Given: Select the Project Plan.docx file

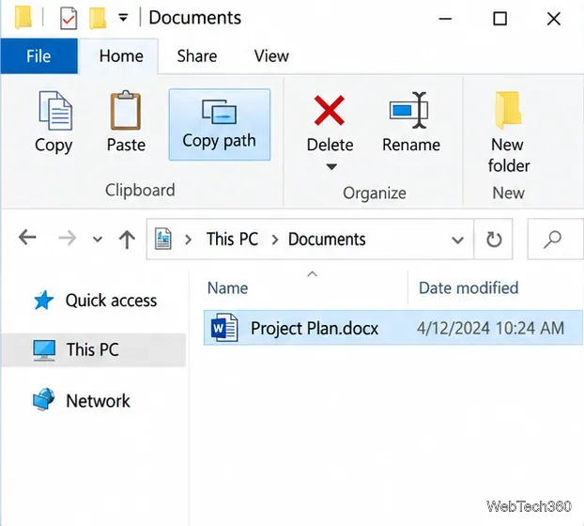Looking at the screenshot, I should (393, 328).
